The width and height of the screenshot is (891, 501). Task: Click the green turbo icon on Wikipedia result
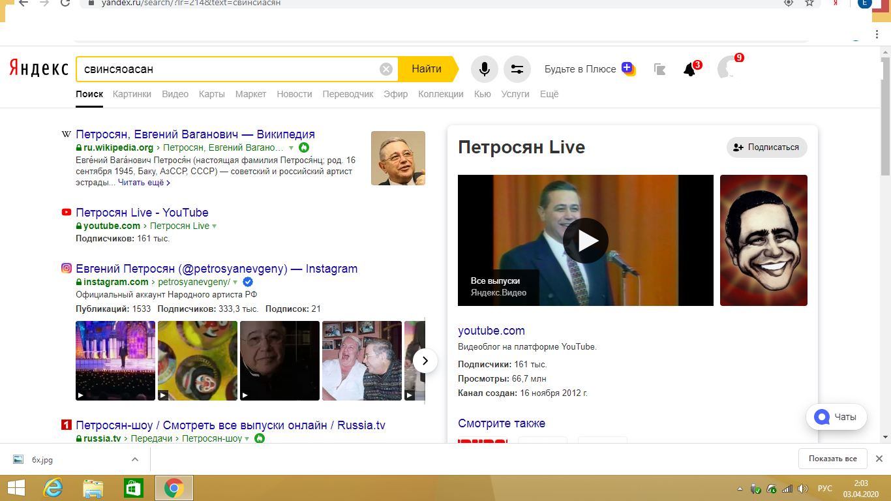(x=304, y=147)
